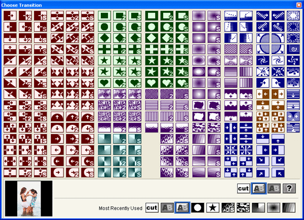Select highlighted AB crossfade button left of dimmed AB
304x220 pixels.
(x=258, y=189)
